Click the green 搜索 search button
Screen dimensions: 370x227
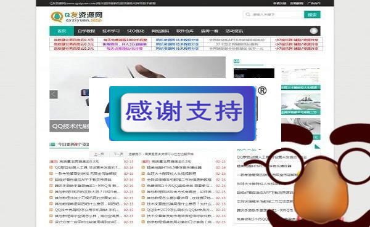[312, 15]
